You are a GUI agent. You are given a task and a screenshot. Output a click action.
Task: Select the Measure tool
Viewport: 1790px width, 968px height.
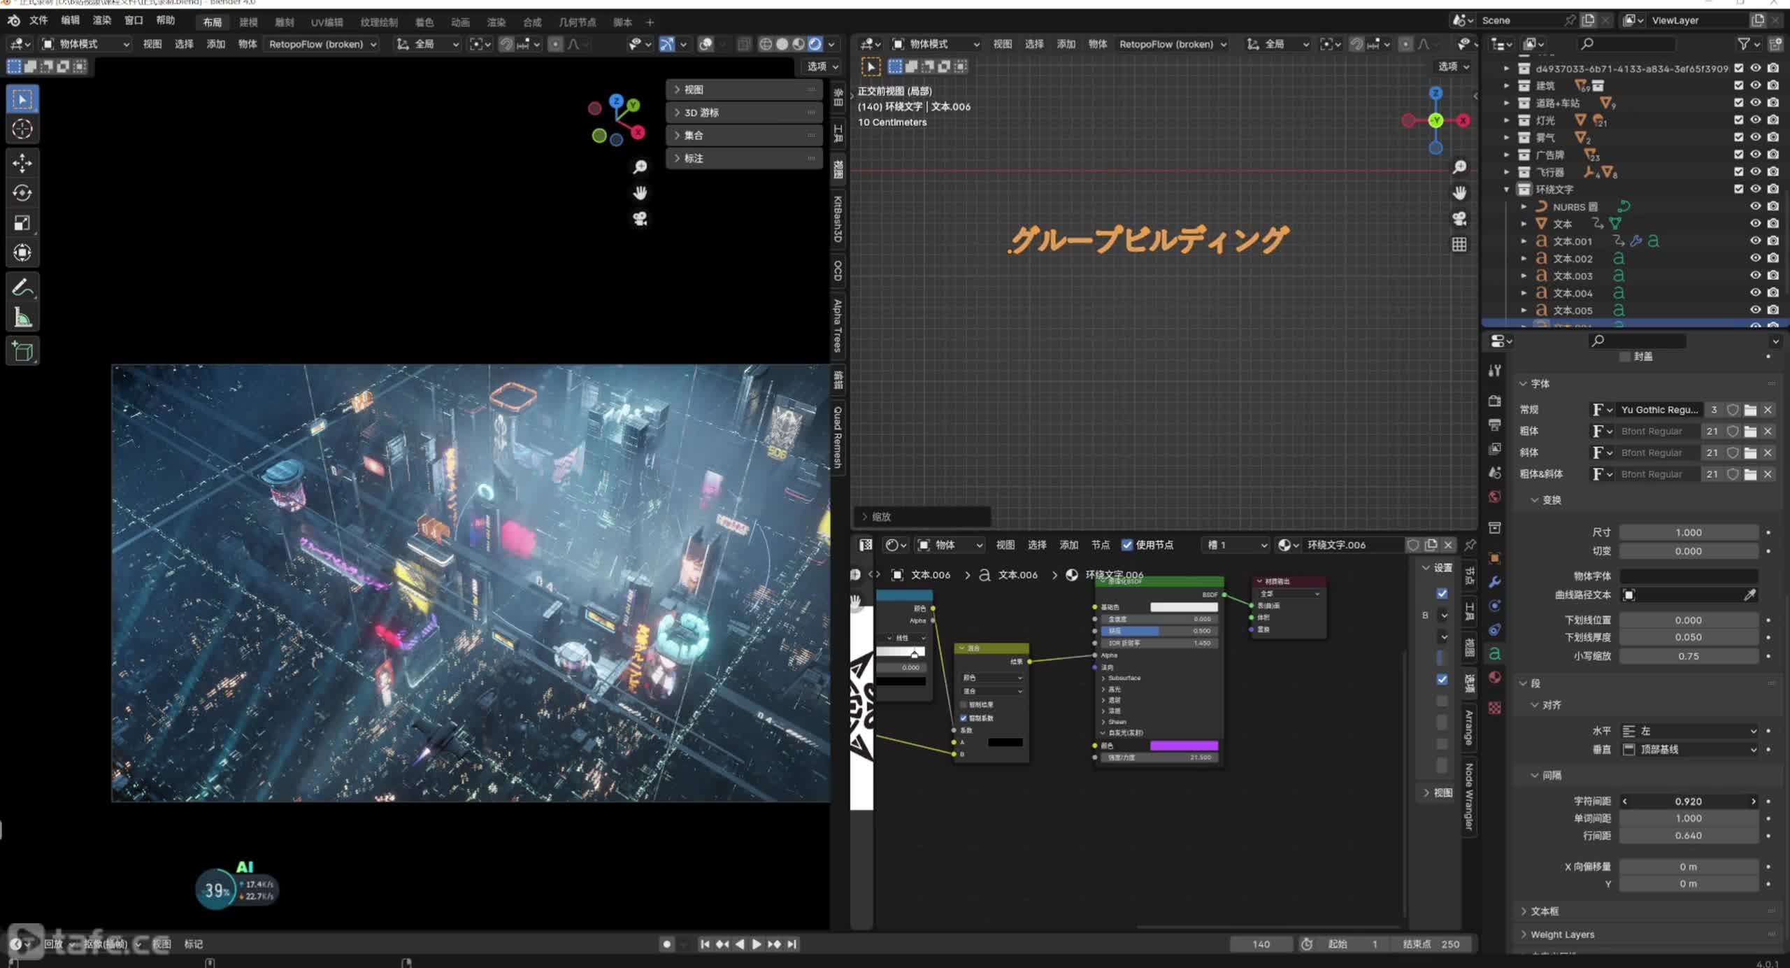(22, 318)
